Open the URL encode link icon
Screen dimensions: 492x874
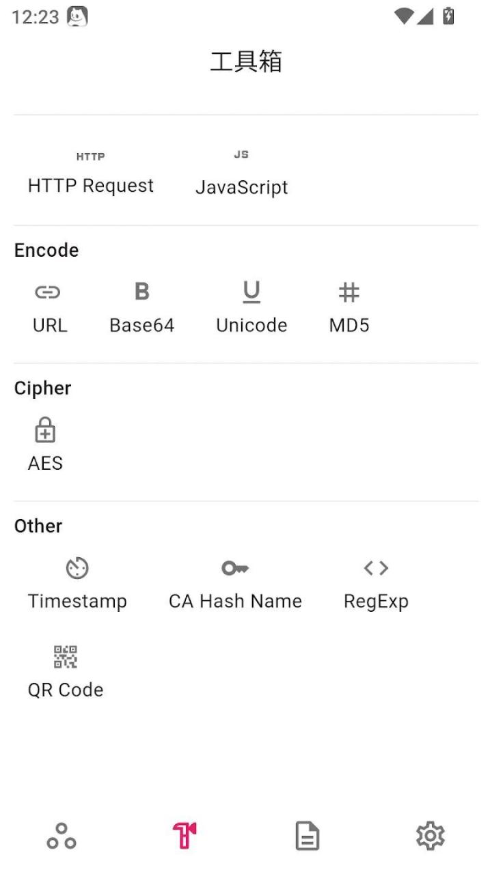click(x=47, y=293)
